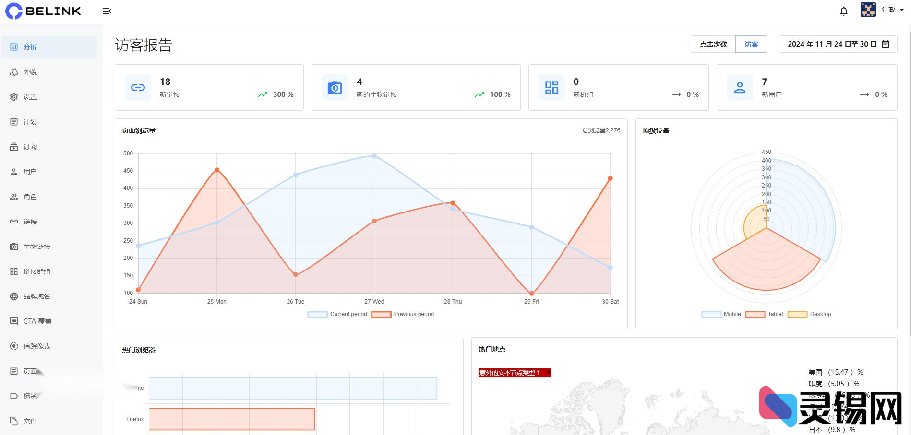Image resolution: width=911 pixels, height=435 pixels.
Task: Toggle Desktop legend in device chart
Action: click(809, 314)
